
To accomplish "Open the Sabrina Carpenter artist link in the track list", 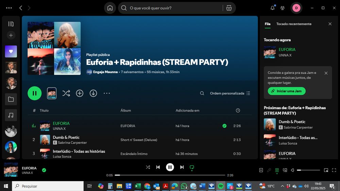I will (x=72, y=143).
